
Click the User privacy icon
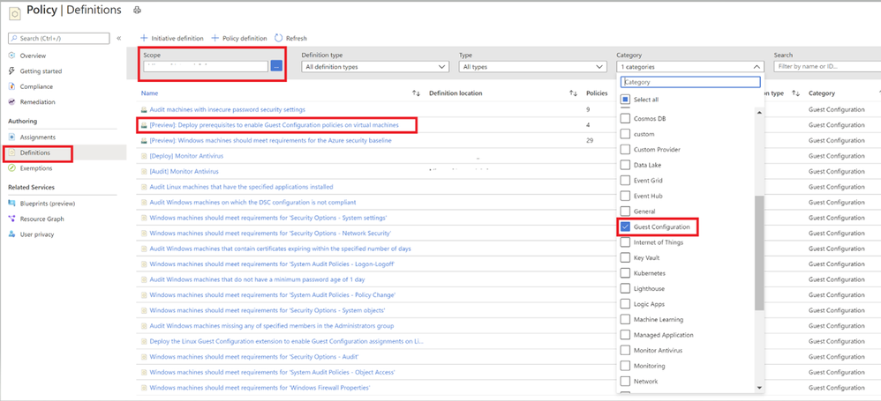[x=11, y=234]
